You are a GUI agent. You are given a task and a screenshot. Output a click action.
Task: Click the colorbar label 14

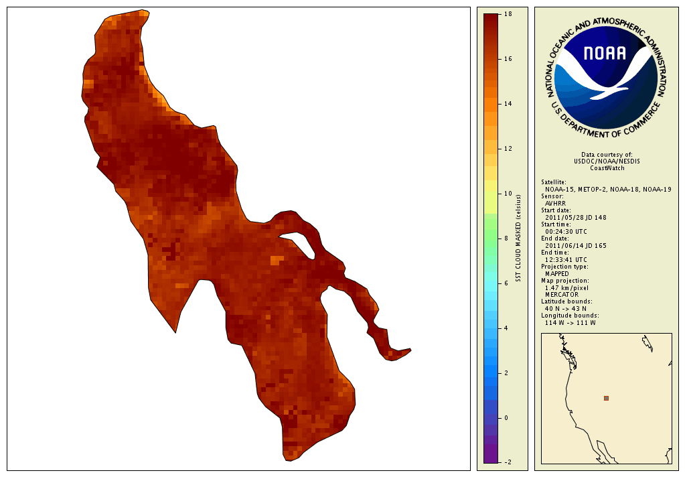point(508,104)
